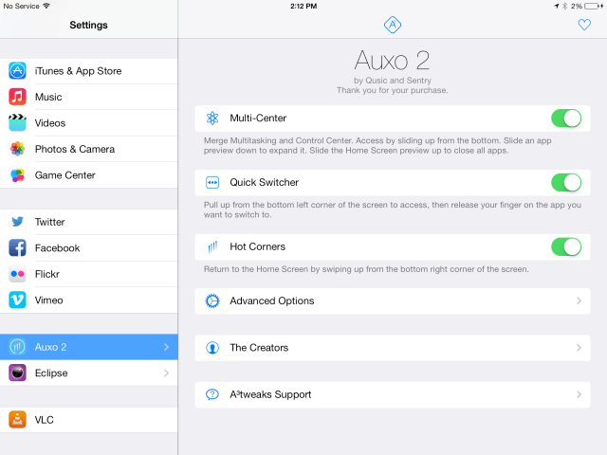The width and height of the screenshot is (607, 455).
Task: Tap the Game Center icon
Action: [x=17, y=175]
